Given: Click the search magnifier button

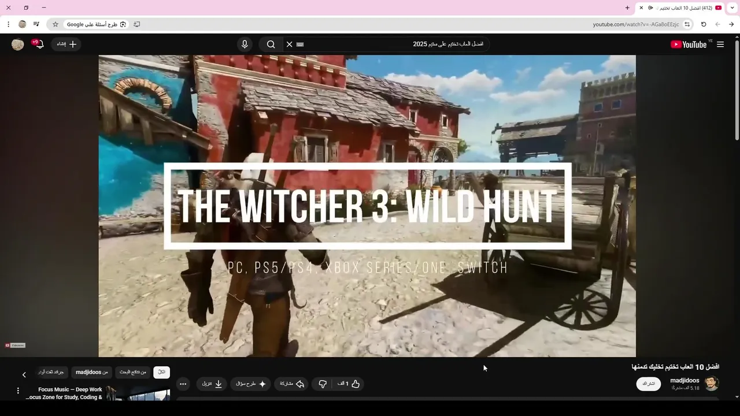Looking at the screenshot, I should pyautogui.click(x=271, y=44).
